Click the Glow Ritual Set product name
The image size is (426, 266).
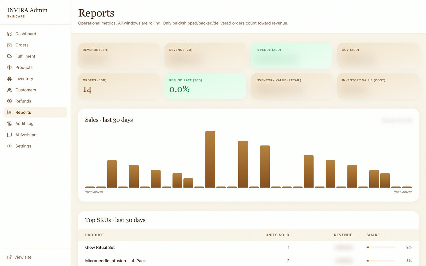[x=100, y=247]
